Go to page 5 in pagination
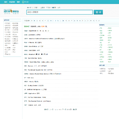This screenshot has width=119, height=119. 61,109
